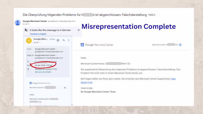Add an emoji reaction to the message
Screen dimensions: 203x114
58,40
